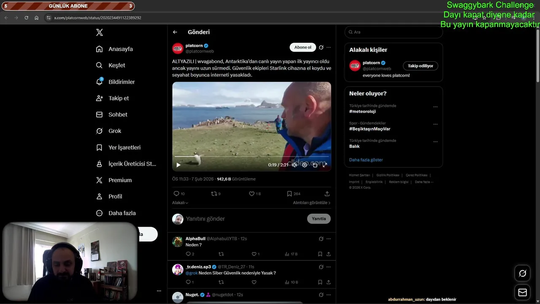
Task: Open more options on AlphaBull reply
Action: pyautogui.click(x=329, y=239)
